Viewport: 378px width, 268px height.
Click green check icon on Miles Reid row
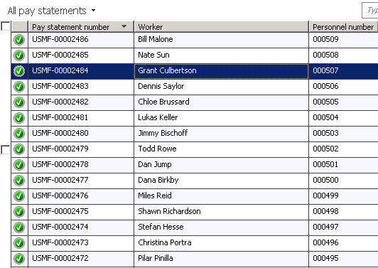point(19,196)
